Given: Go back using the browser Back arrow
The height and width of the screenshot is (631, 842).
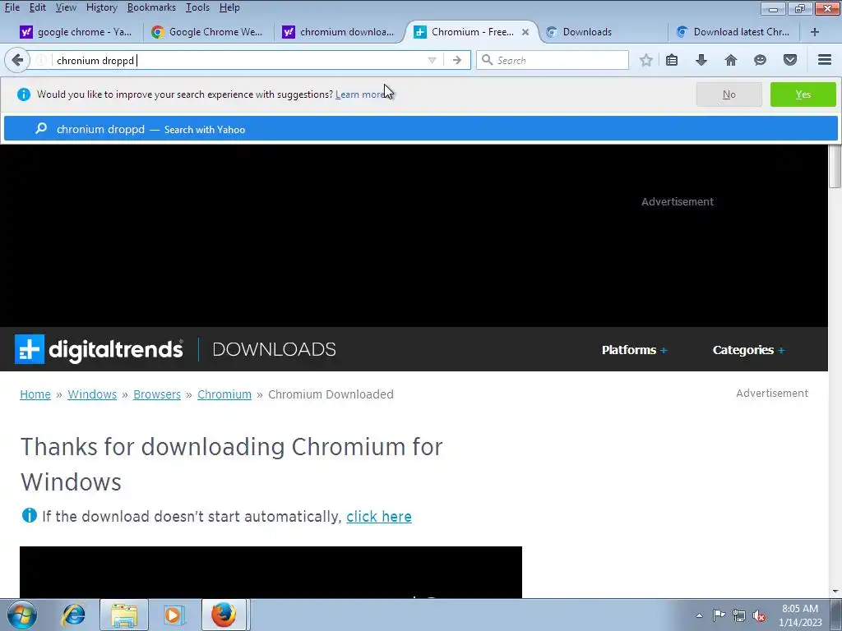Looking at the screenshot, I should [x=17, y=60].
